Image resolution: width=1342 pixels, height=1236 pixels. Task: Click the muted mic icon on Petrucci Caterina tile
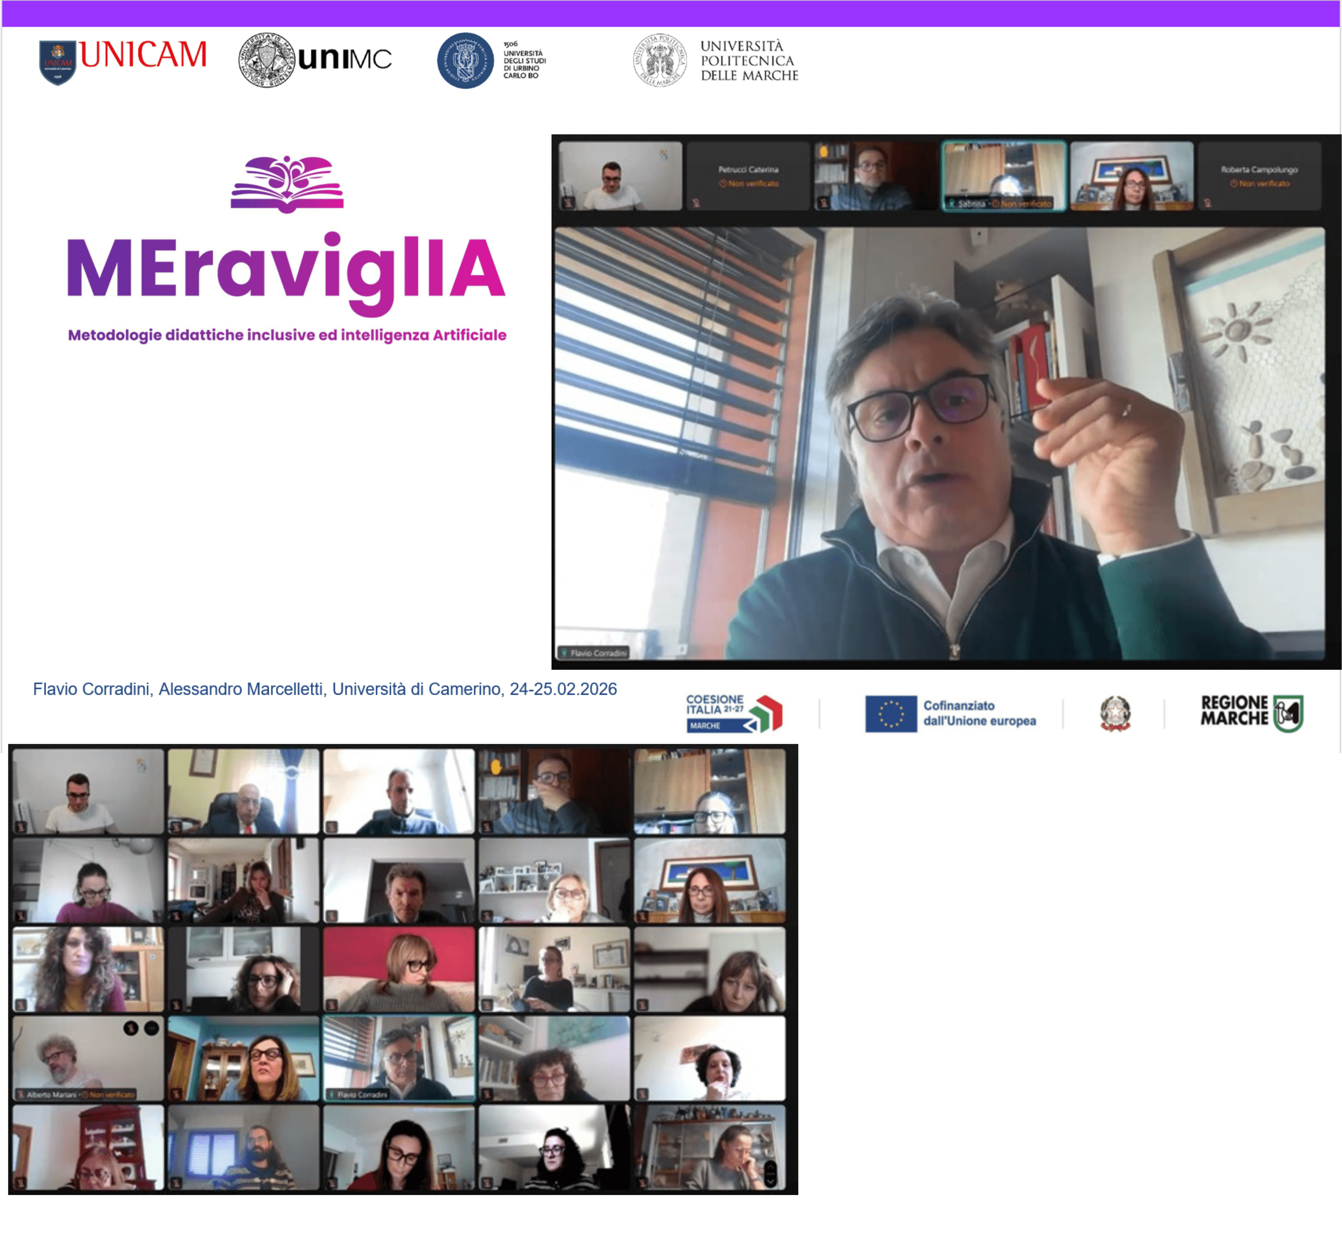(696, 203)
